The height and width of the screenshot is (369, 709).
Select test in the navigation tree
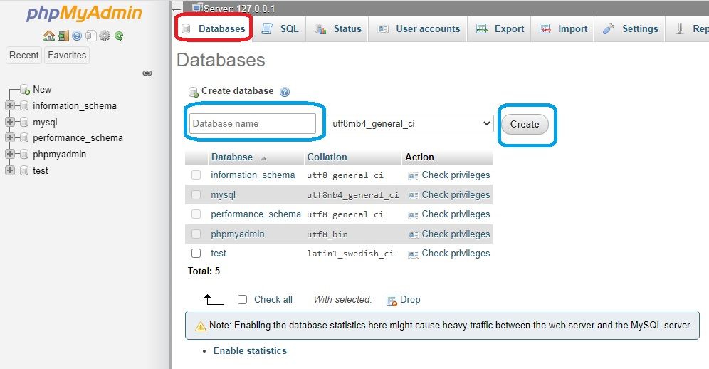41,171
